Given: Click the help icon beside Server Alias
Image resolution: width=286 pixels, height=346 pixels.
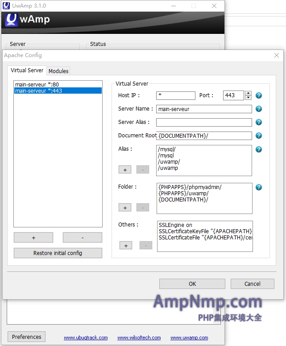Looking at the screenshot, I should 258,122.
